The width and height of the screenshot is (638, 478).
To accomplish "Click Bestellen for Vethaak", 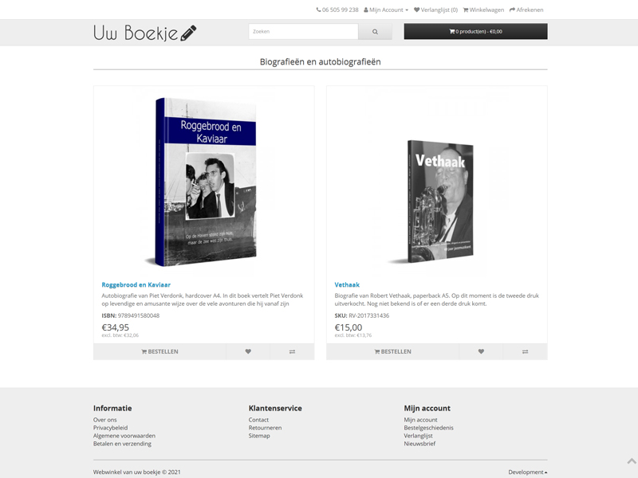I will click(392, 351).
